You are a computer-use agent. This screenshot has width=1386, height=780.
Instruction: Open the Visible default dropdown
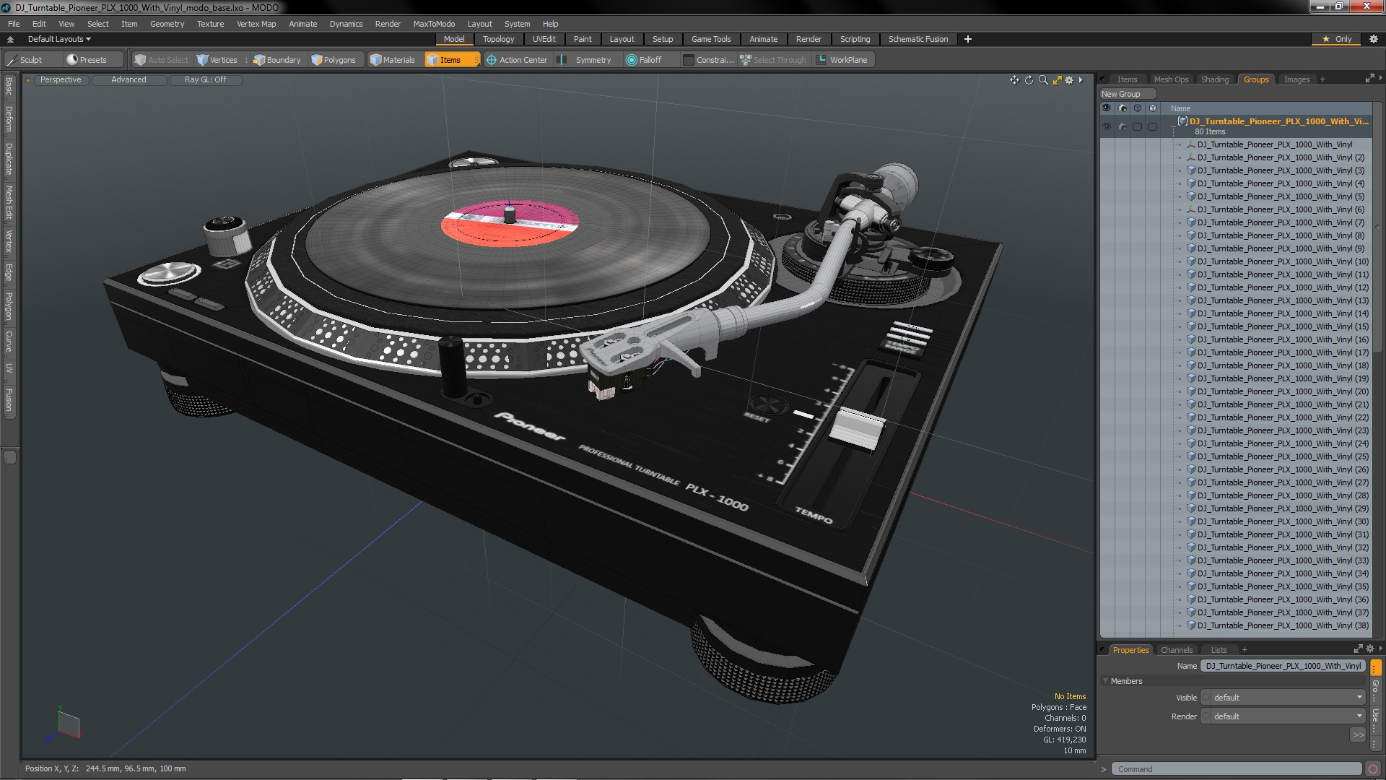(1288, 698)
